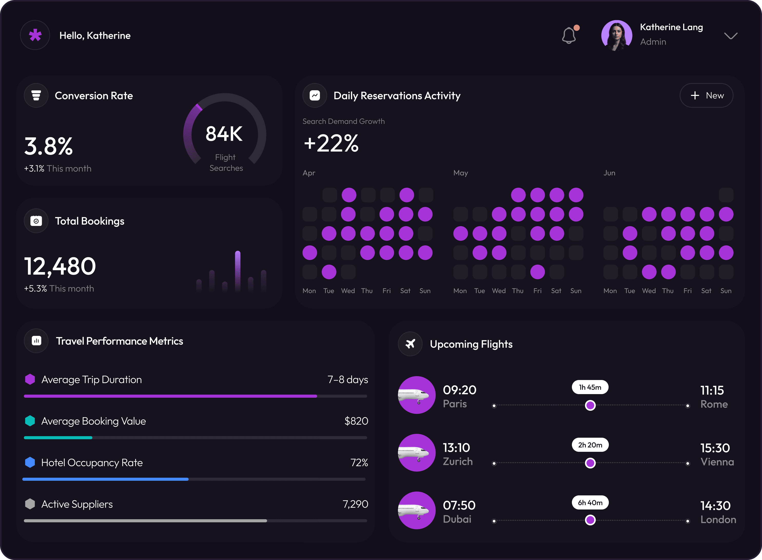Click the purple asterisk logo icon

pyautogui.click(x=35, y=35)
